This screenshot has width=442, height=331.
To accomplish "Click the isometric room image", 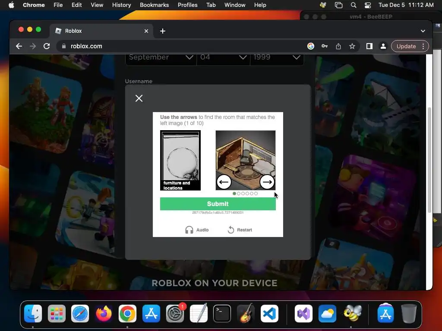I will pos(246,160).
